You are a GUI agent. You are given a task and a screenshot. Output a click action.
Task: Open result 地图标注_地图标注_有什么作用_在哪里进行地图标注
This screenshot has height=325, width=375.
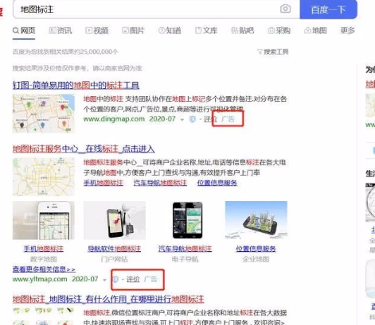pyautogui.click(x=108, y=300)
